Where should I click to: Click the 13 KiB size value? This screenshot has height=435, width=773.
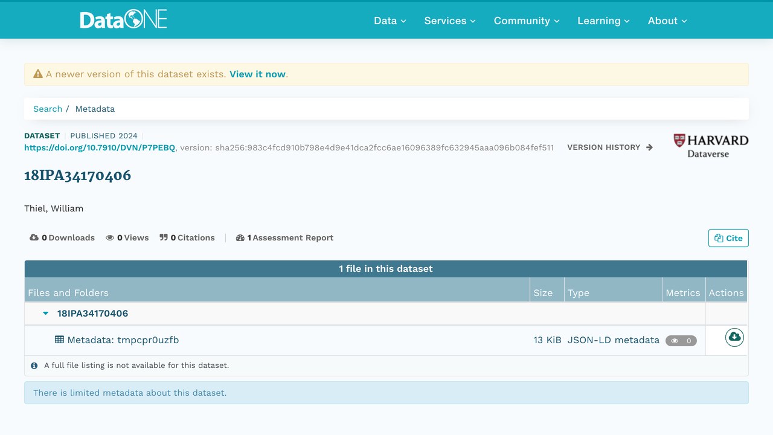tap(547, 340)
